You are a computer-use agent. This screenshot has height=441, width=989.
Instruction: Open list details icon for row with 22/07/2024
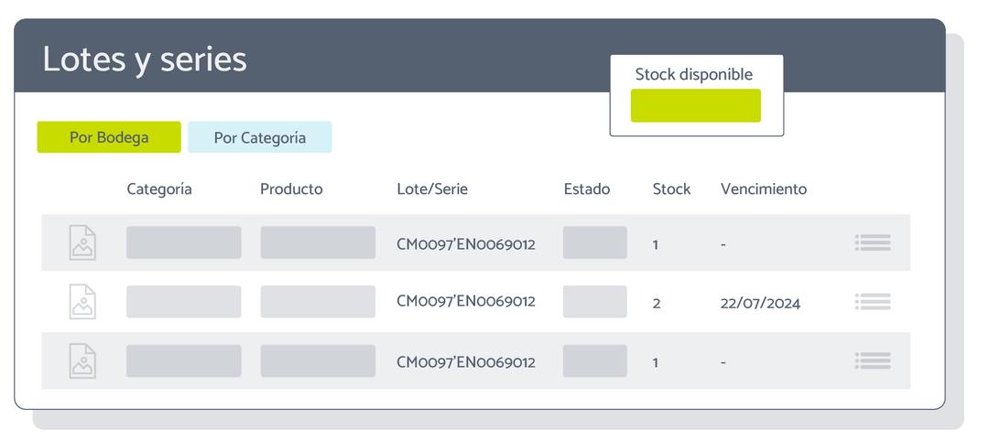(x=873, y=302)
